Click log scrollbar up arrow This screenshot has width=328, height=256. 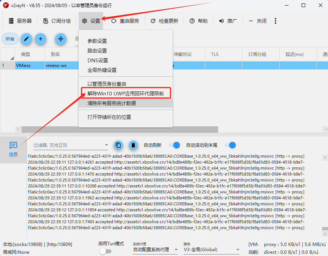pyautogui.click(x=325, y=158)
